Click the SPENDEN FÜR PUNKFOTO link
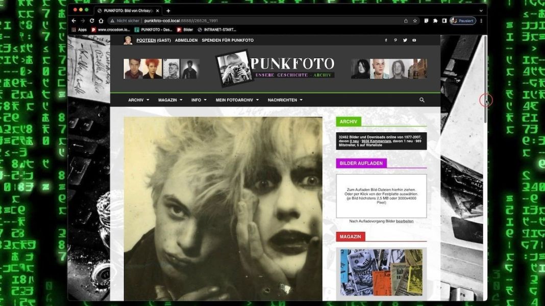Image resolution: width=545 pixels, height=306 pixels. click(228, 40)
